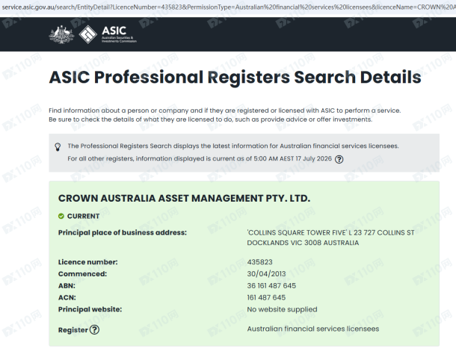Click the 'Be sure to check the details' line
Viewport: 456px width, 348px height.
click(211, 119)
